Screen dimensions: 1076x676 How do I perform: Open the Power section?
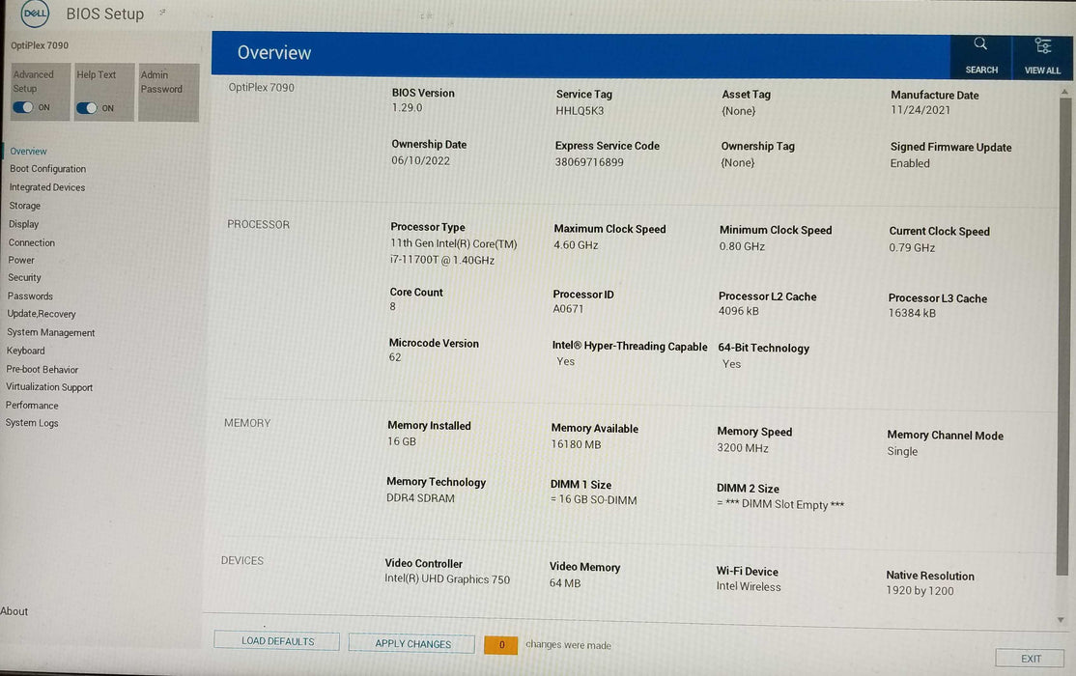[21, 260]
